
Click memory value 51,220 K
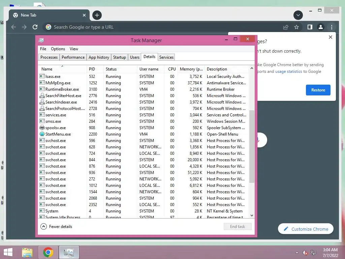(195, 172)
